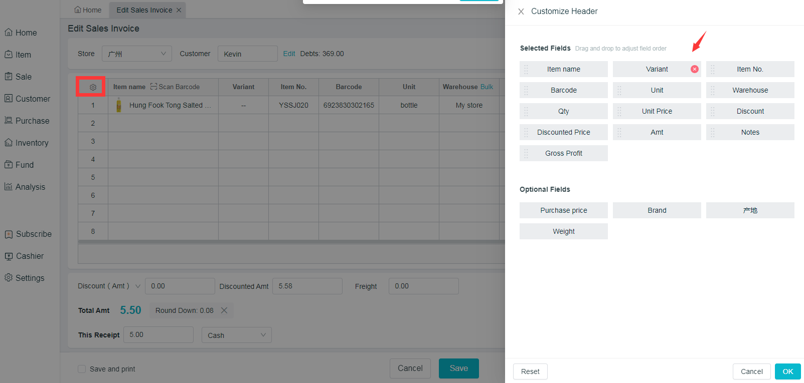The height and width of the screenshot is (383, 804).
Task: Click the Freight input field
Action: point(423,286)
